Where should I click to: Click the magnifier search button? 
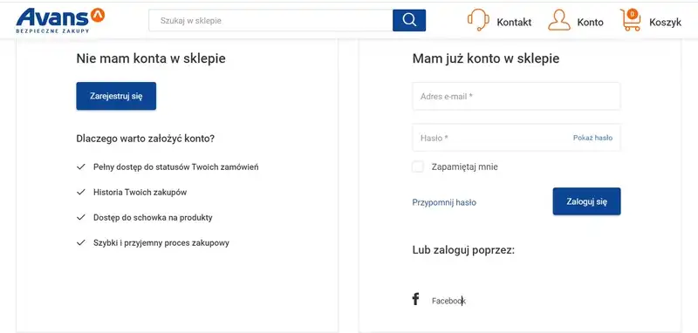click(409, 20)
